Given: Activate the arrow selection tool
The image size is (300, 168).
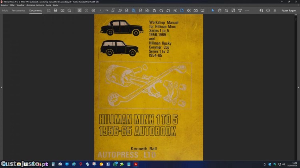Looking at the screenshot, I should click(213, 10).
